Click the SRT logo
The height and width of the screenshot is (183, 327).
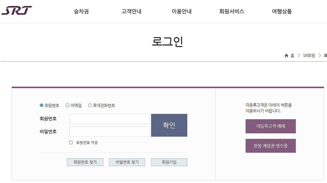pos(16,11)
